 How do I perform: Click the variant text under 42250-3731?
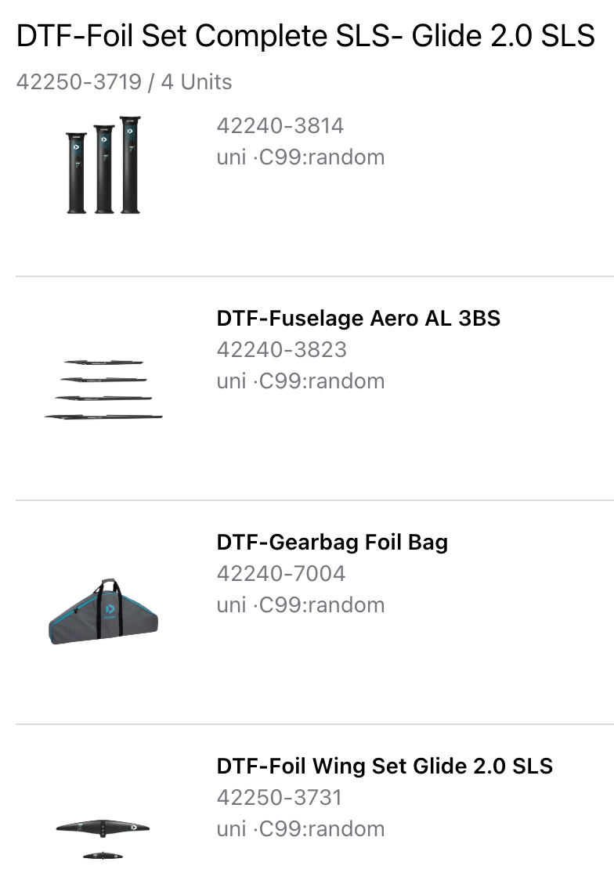tap(301, 828)
